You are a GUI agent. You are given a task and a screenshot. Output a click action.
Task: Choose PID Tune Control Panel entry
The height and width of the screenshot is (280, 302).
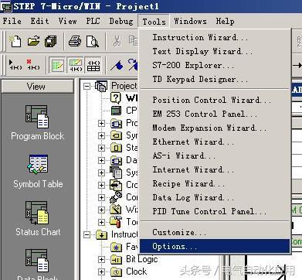pos(215,211)
